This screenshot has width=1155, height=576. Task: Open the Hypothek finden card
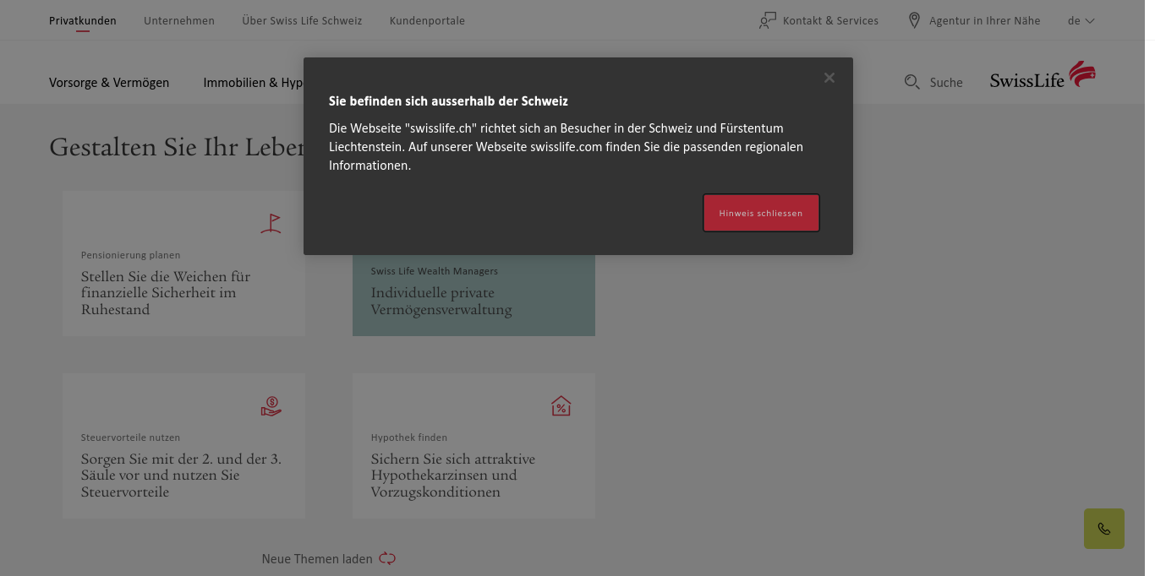tap(473, 446)
